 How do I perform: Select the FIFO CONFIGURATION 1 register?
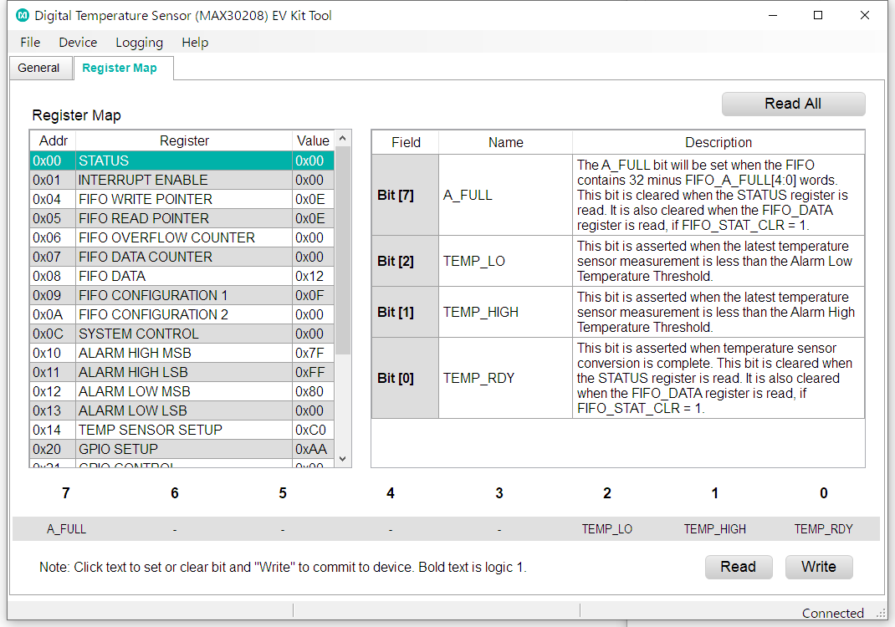pyautogui.click(x=182, y=296)
